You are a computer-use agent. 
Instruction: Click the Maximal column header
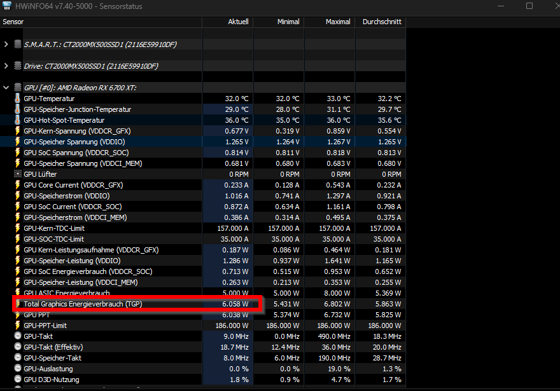coord(330,22)
